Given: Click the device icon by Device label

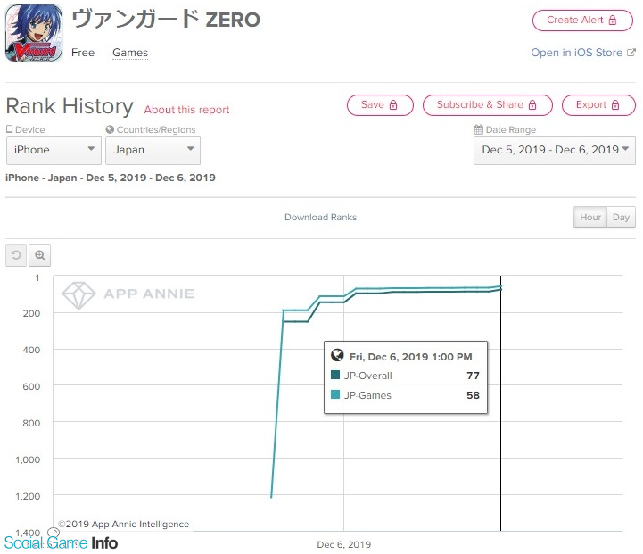Looking at the screenshot, I should click(10, 129).
